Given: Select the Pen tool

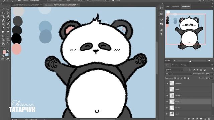Looking at the screenshot, I should pos(3,36).
